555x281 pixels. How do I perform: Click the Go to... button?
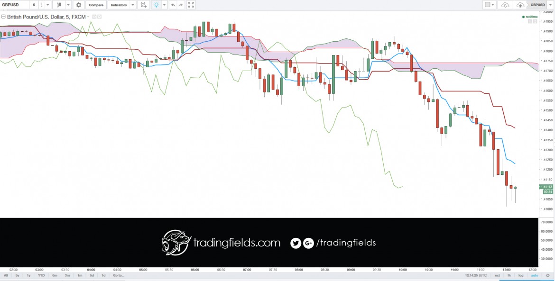coord(119,275)
